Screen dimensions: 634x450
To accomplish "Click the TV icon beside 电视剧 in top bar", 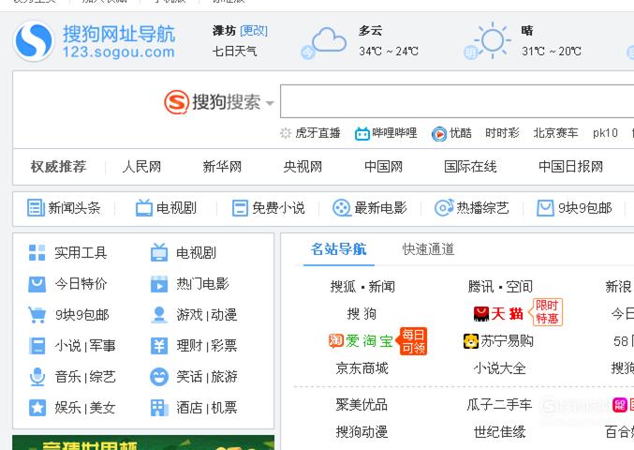I will click(x=144, y=208).
